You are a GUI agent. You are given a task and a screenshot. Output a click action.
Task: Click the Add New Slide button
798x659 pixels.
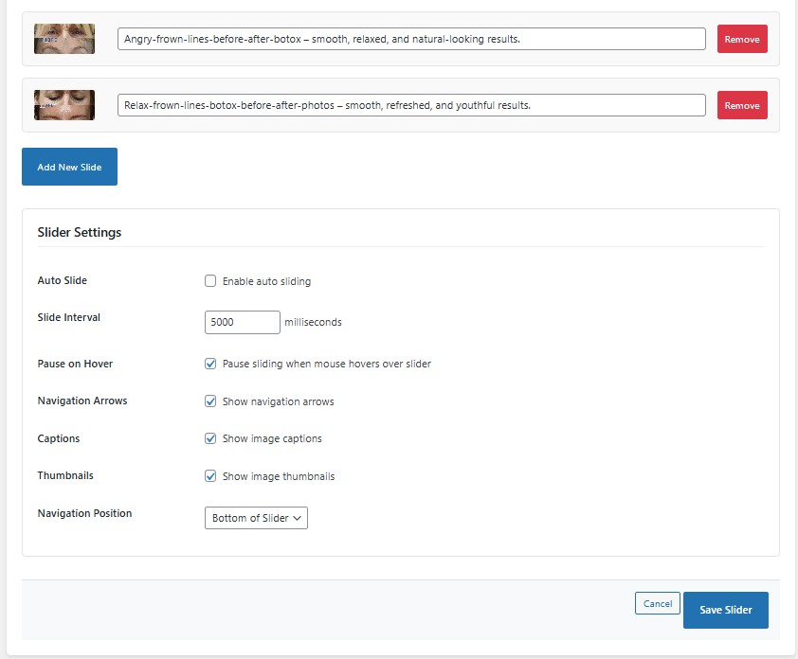69,167
